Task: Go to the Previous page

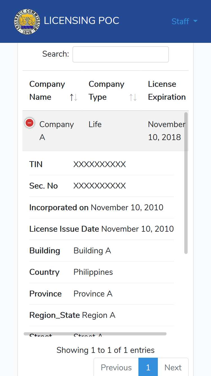Action: 116,367
